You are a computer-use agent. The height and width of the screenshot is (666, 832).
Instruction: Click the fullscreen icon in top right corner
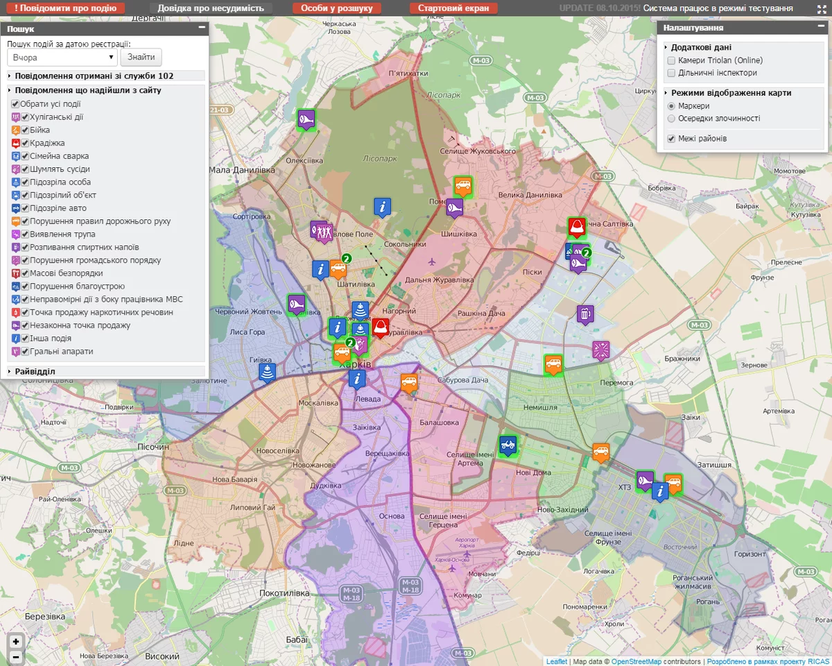coord(822,8)
